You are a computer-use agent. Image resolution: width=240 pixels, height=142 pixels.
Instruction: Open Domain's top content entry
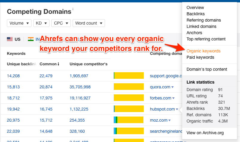coord(207,69)
